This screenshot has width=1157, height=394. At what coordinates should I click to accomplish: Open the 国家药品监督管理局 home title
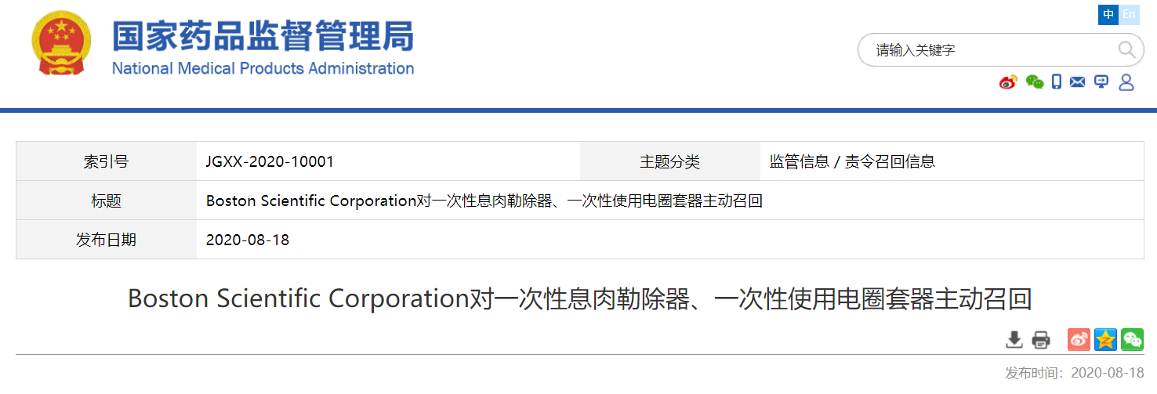pos(263,36)
